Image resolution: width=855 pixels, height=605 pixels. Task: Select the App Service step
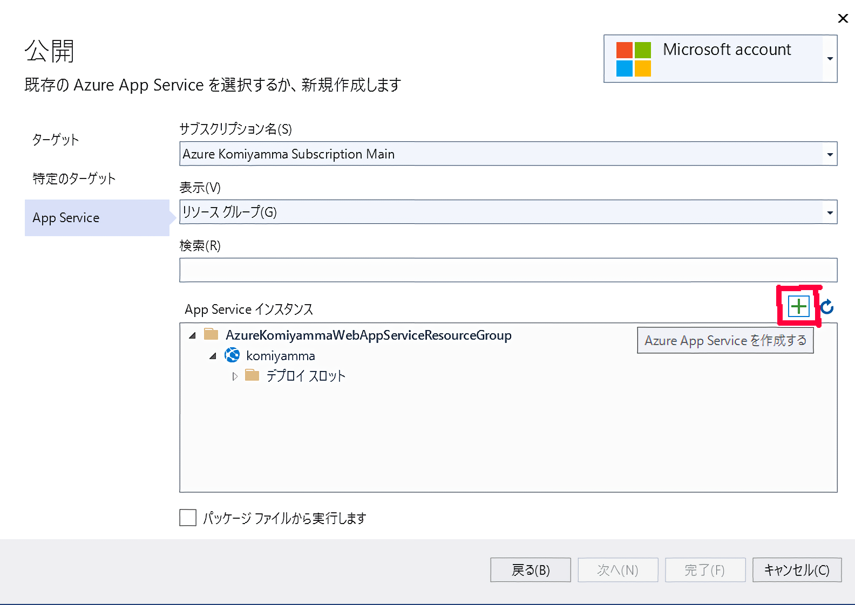click(x=66, y=218)
